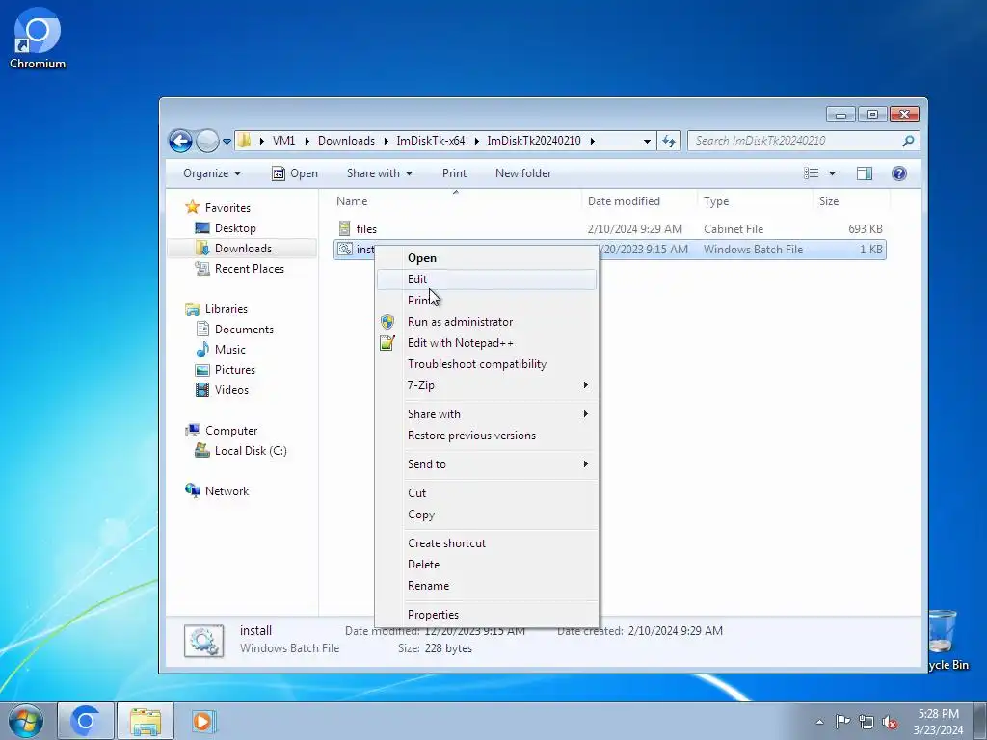This screenshot has height=740, width=987.
Task: Click the Windows Explorer taskbar icon
Action: click(x=146, y=721)
